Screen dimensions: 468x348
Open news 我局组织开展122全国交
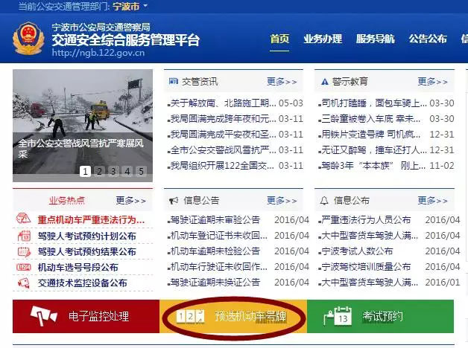223,166
